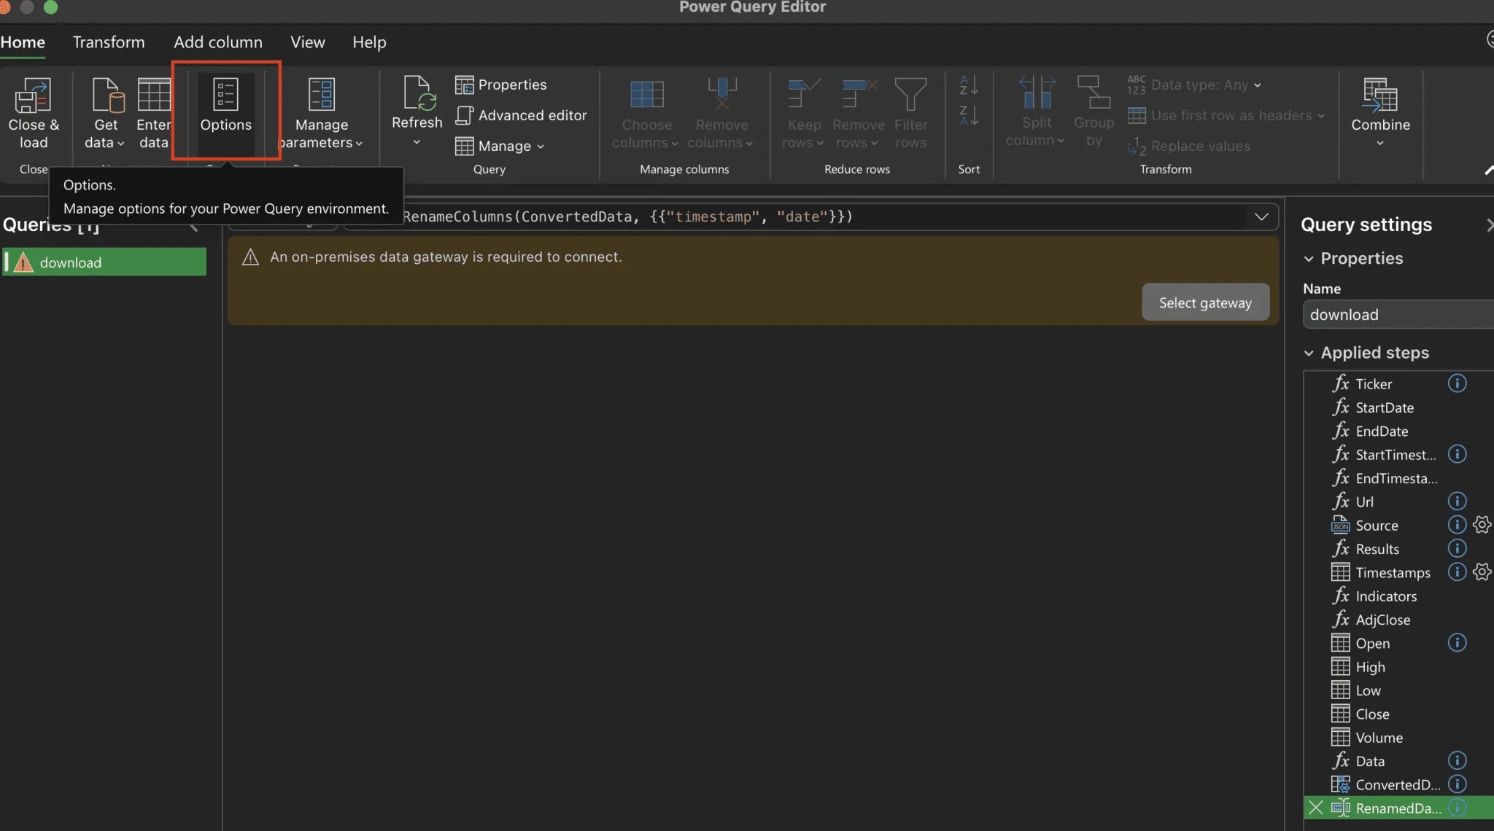Viewport: 1494px width, 831px height.
Task: Expand the formula bar chevron
Action: point(1261,216)
